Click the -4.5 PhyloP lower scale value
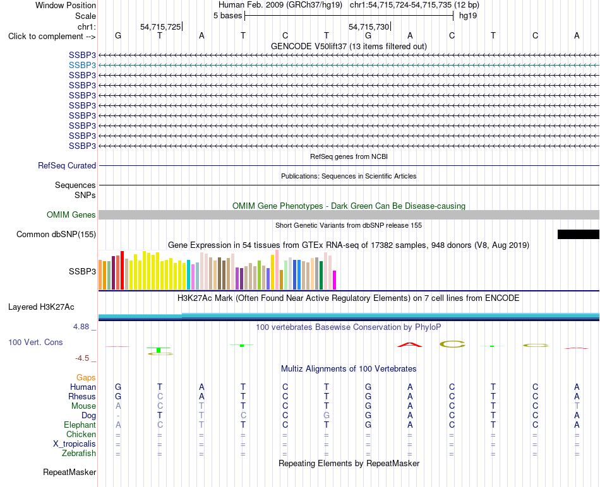Viewport: 600px width, 487px height. [82, 358]
